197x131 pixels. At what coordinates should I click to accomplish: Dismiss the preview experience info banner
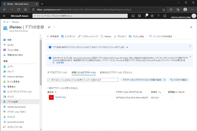tap(190, 46)
